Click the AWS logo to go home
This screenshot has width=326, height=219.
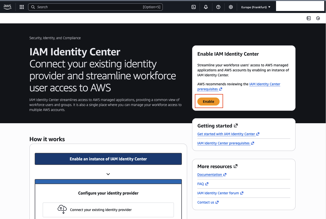click(x=7, y=7)
